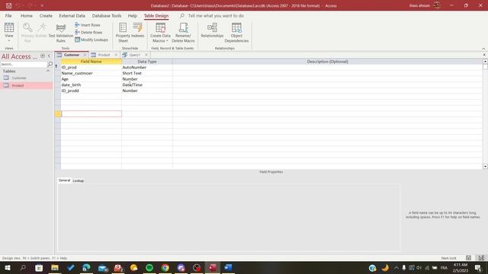Select the Table Design tab

pyautogui.click(x=156, y=15)
